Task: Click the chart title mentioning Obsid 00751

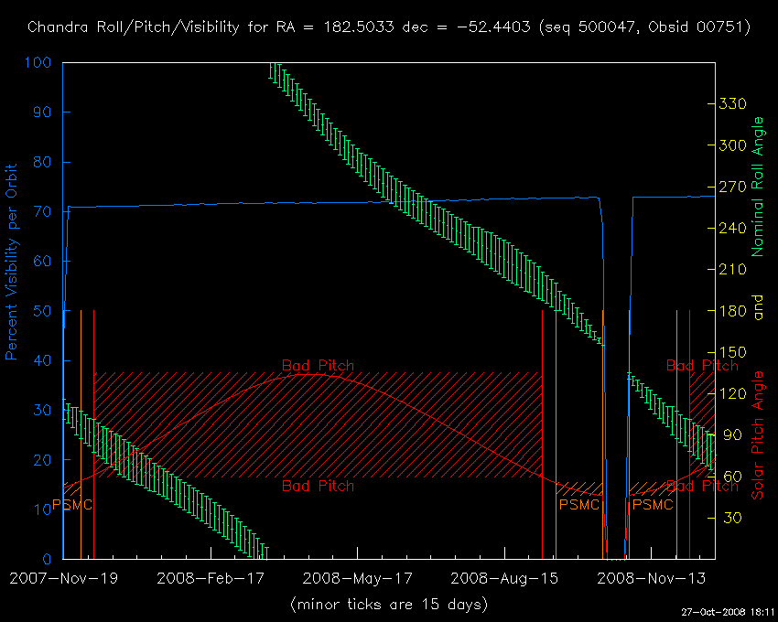Action: (389, 27)
